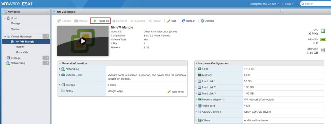The image size is (331, 124).
Task: Expand the Networking row in General Information
Action: tap(60, 69)
